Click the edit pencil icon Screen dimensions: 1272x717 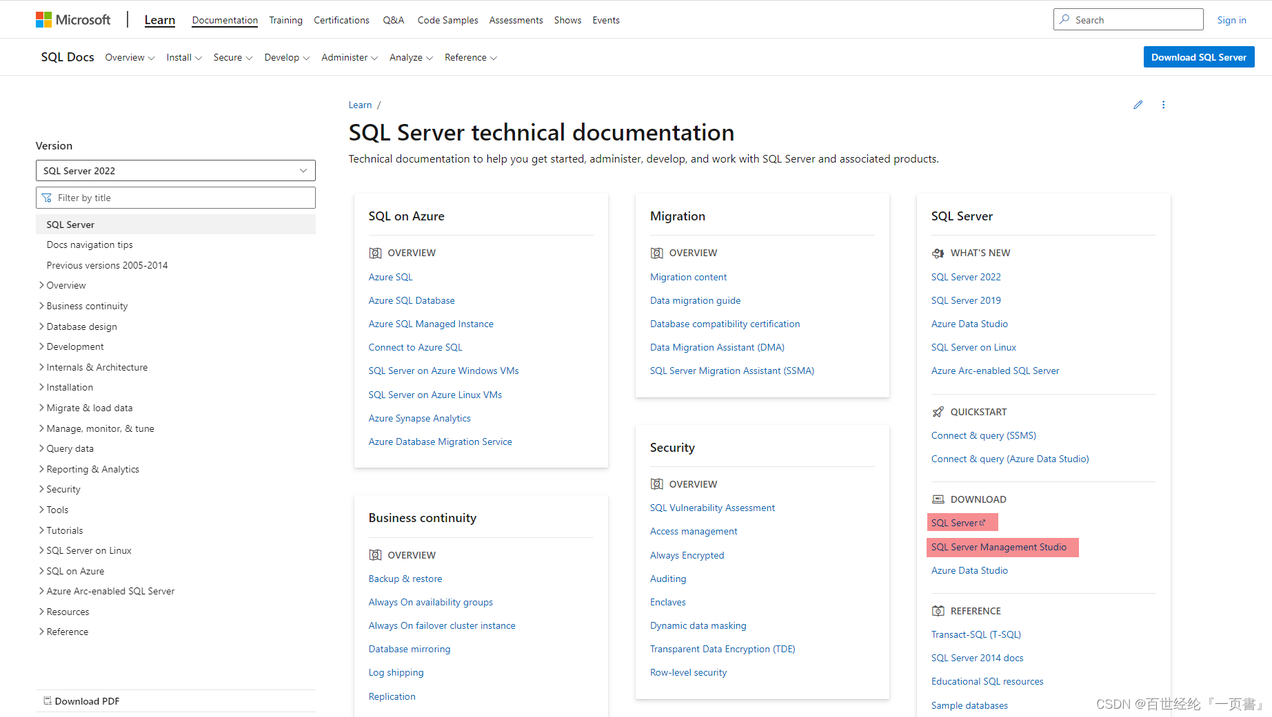[x=1138, y=105]
